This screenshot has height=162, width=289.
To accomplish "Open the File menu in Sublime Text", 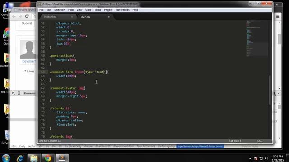I will coord(42,10).
